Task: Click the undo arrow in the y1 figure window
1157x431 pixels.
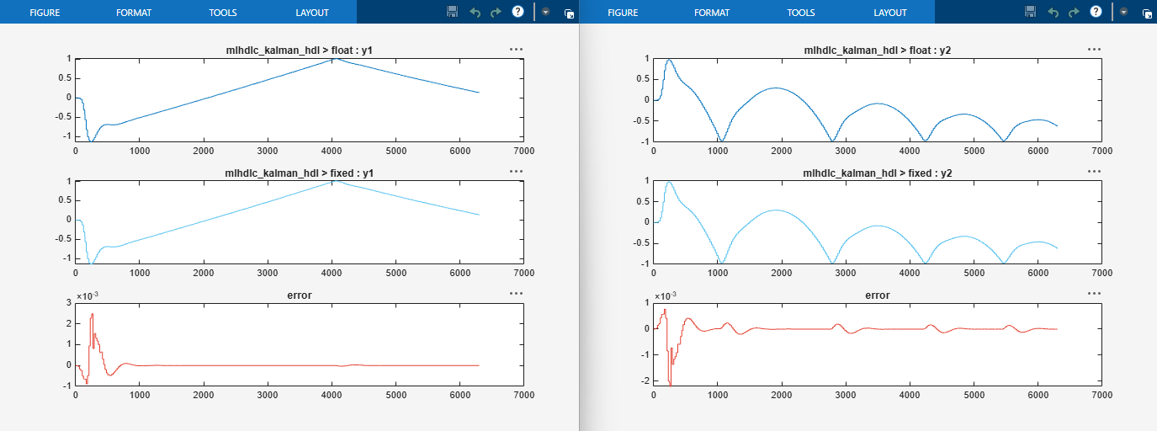Action: coord(475,13)
